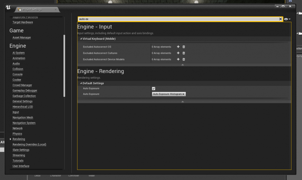
Task: Open Network settings
Action: click(17, 128)
